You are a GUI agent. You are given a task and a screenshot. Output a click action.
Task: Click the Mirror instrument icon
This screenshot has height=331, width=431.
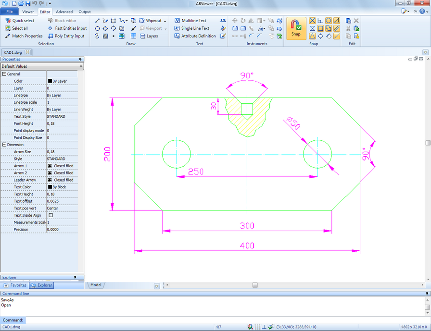251,21
